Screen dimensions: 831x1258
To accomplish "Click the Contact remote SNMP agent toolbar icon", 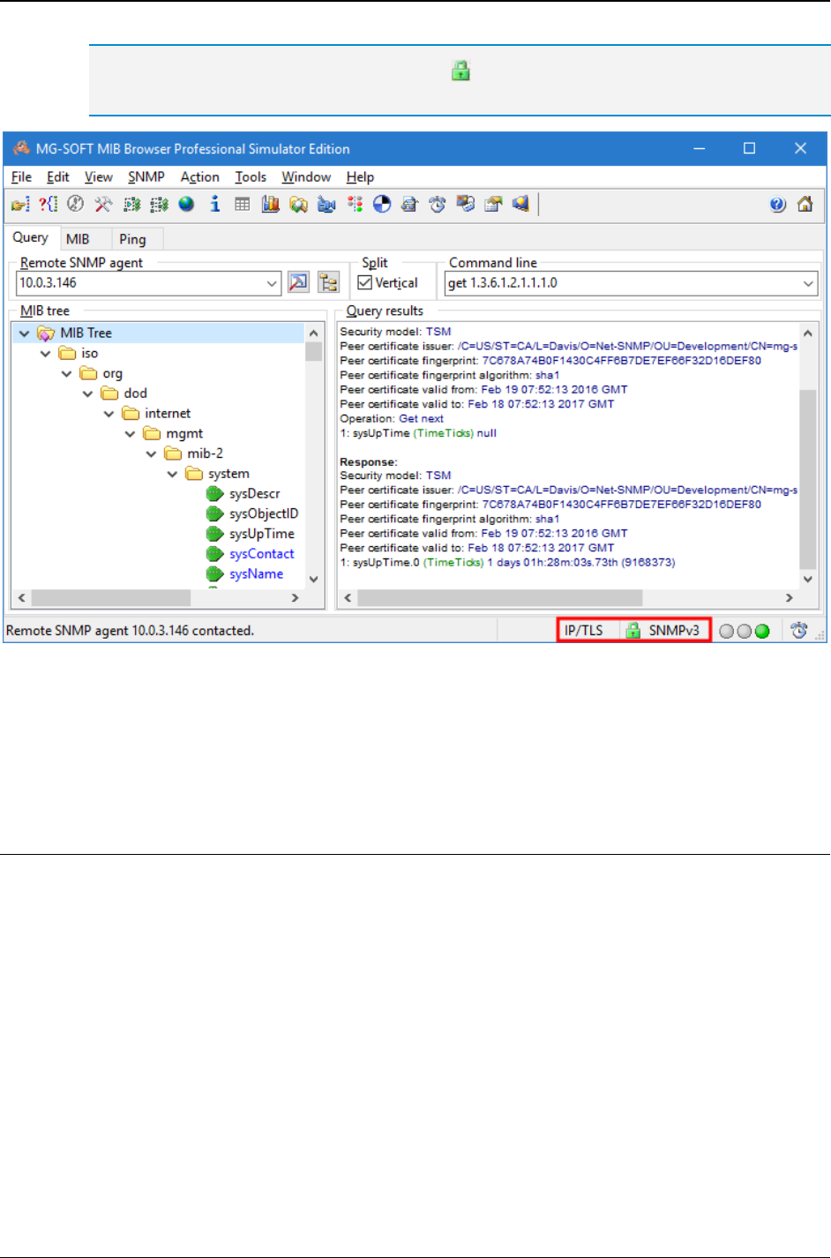I will coord(19,205).
